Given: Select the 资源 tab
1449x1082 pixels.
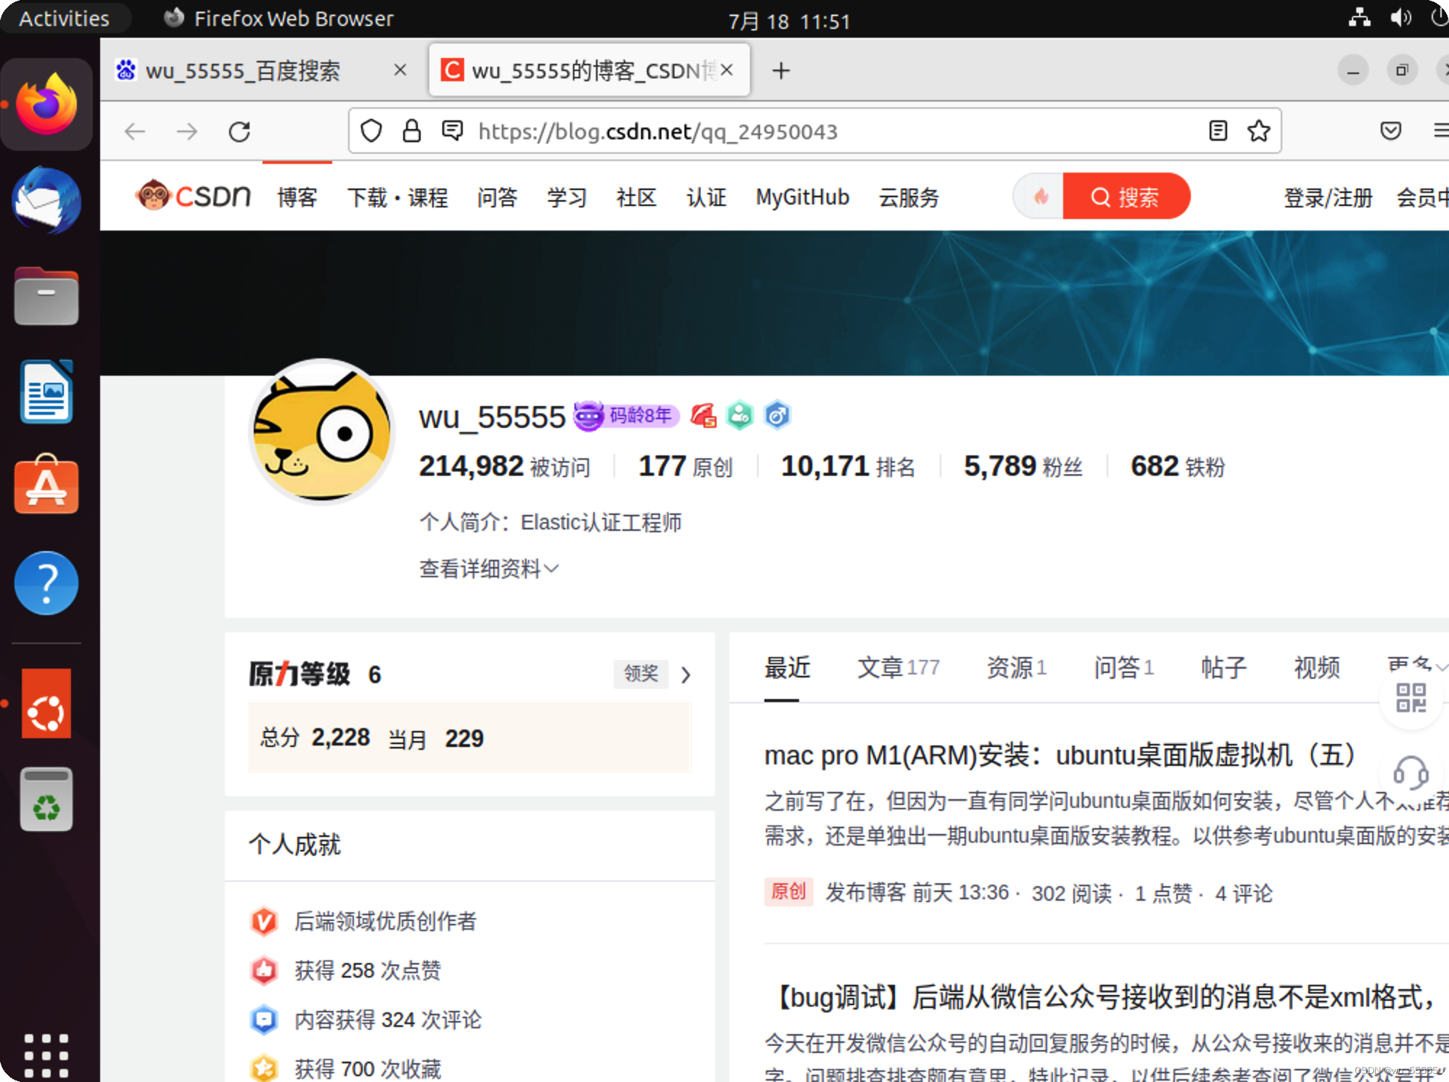Looking at the screenshot, I should point(1017,667).
